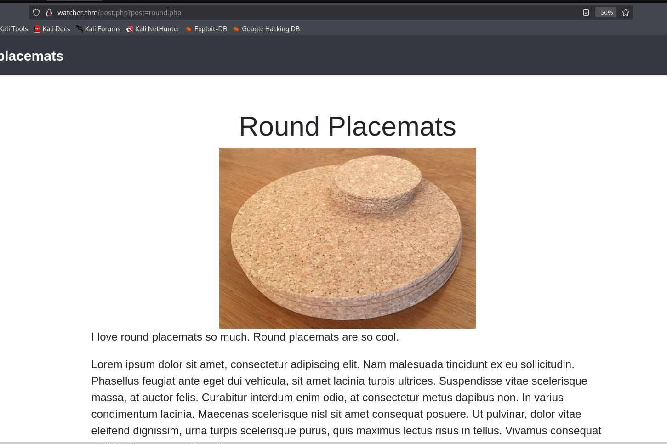Click the placemats site title link
This screenshot has width=667, height=444.
coord(31,56)
